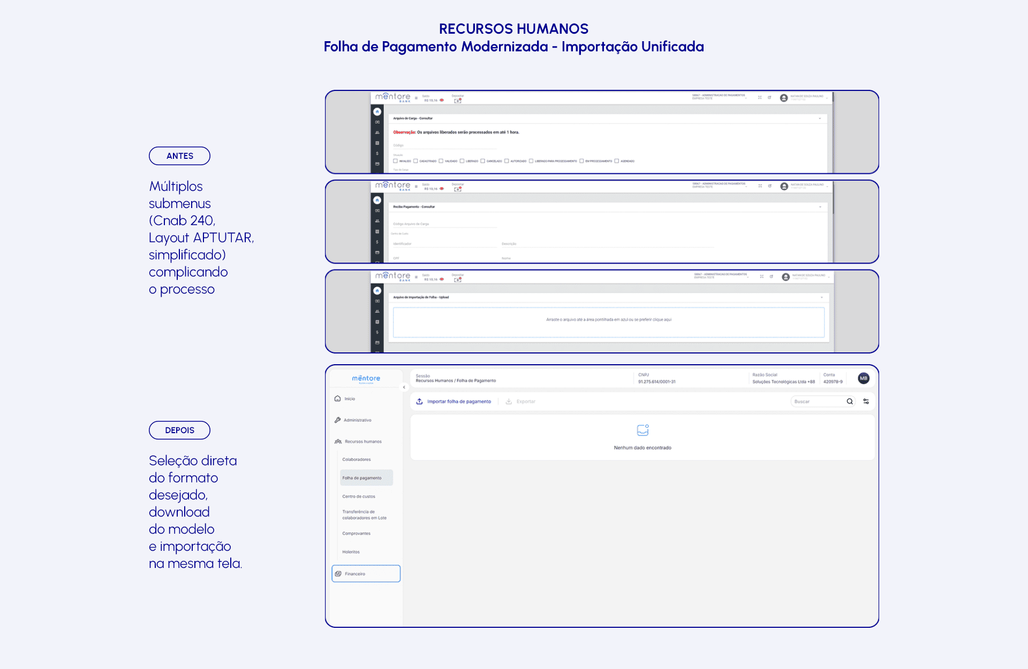Check the AGENDADO checkbox
The image size is (1028, 669).
[616, 161]
